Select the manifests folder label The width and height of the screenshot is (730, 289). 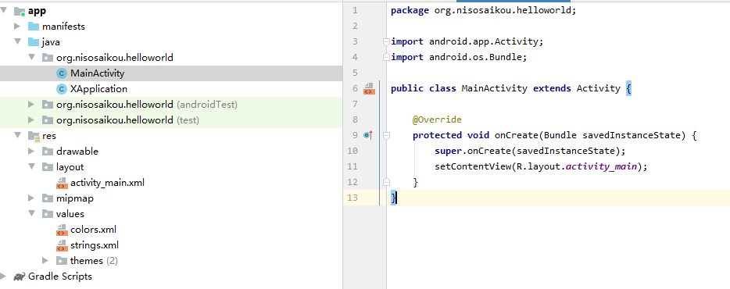[64, 26]
